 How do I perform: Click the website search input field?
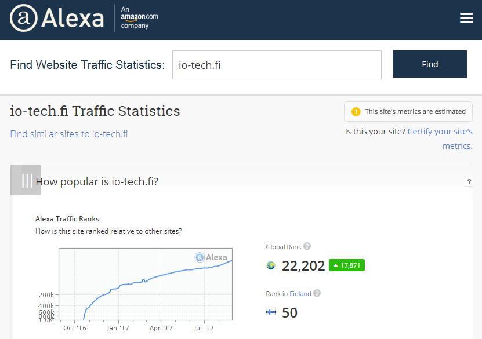click(x=277, y=65)
